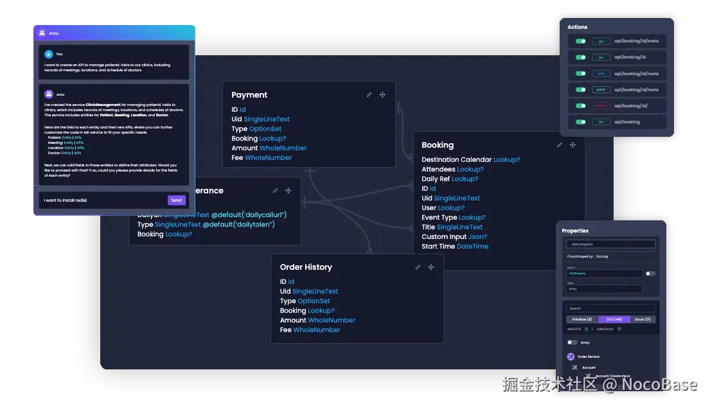This screenshot has width=710, height=406.
Task: Open the Patient Entity link
Action: [67, 137]
